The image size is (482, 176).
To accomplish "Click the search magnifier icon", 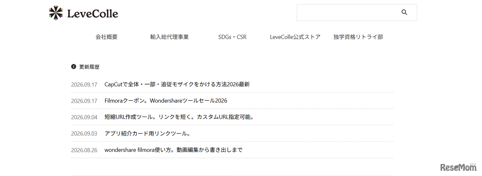I will 404,12.
